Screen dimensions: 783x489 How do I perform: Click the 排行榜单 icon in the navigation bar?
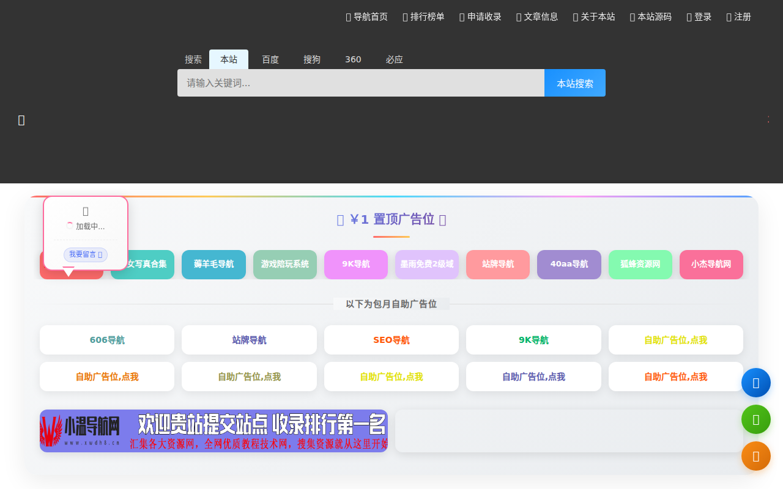click(404, 17)
